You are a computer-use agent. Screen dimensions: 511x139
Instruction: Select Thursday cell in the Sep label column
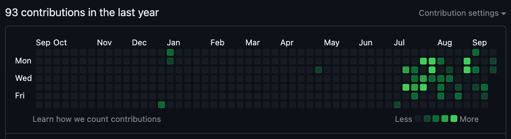coord(476,87)
